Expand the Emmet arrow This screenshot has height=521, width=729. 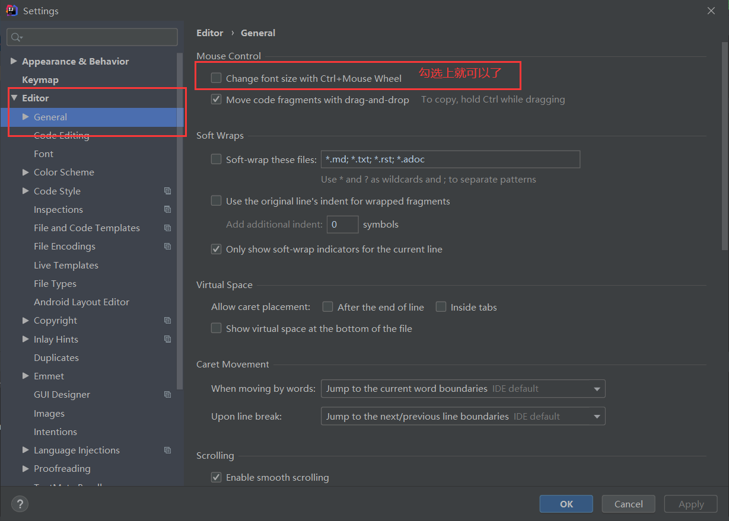click(26, 376)
